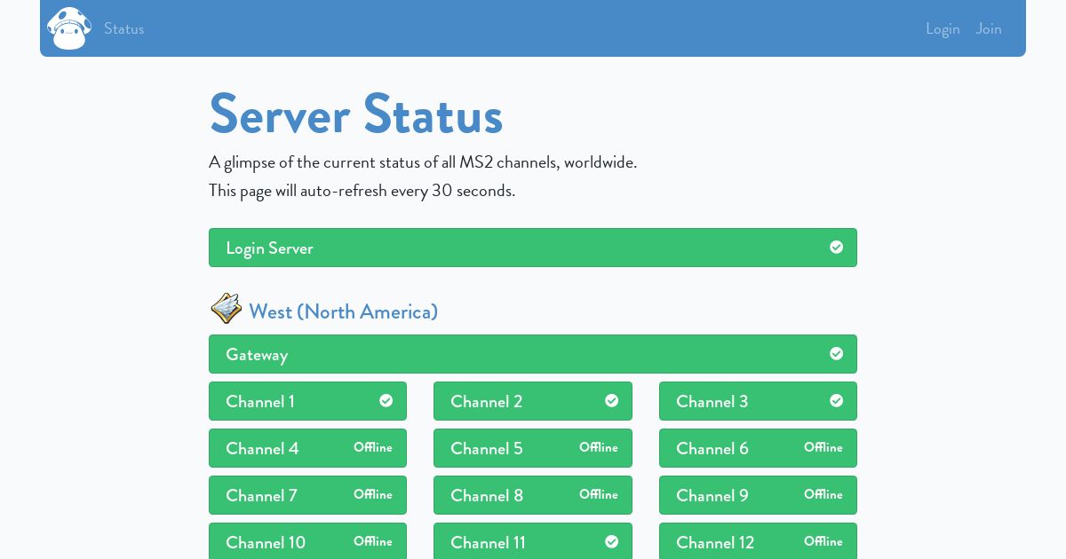
Task: Click Offline text on Channel 5
Action: pos(599,447)
